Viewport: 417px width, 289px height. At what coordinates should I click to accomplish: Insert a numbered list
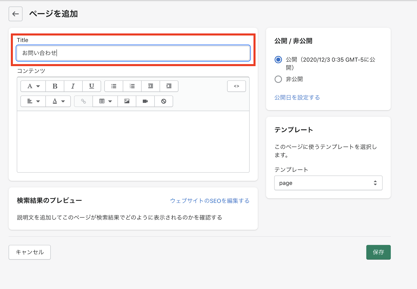tap(132, 86)
